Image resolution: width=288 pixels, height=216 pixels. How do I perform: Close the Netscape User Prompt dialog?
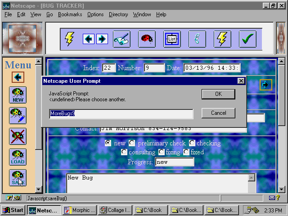point(241,81)
